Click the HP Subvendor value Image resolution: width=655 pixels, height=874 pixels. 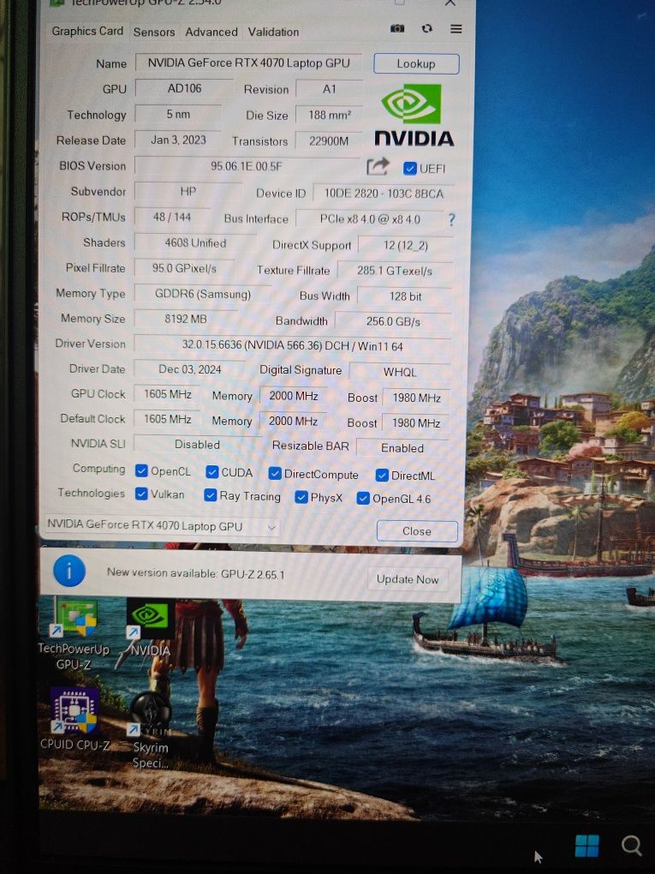[188, 191]
